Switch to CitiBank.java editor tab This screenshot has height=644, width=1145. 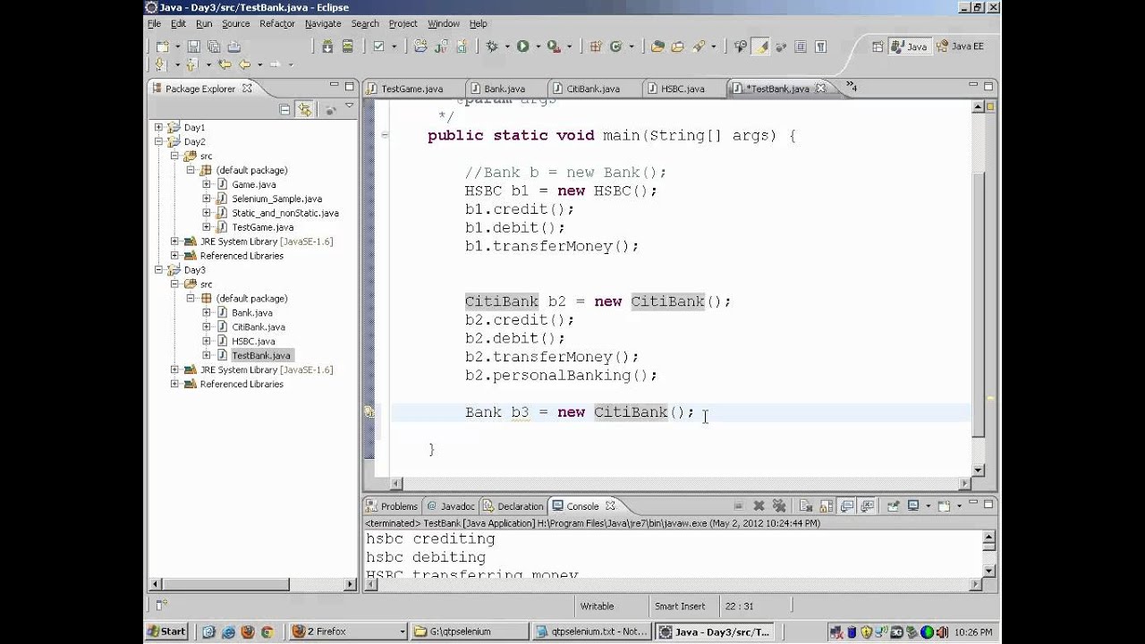coord(593,89)
